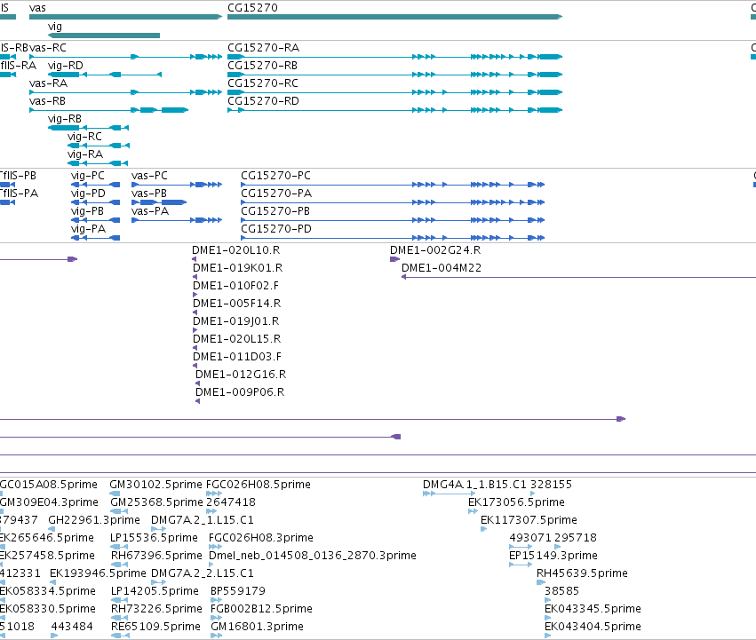
Task: Click the DMG7A2_1.L15.C1 EST label
Action: (203, 520)
